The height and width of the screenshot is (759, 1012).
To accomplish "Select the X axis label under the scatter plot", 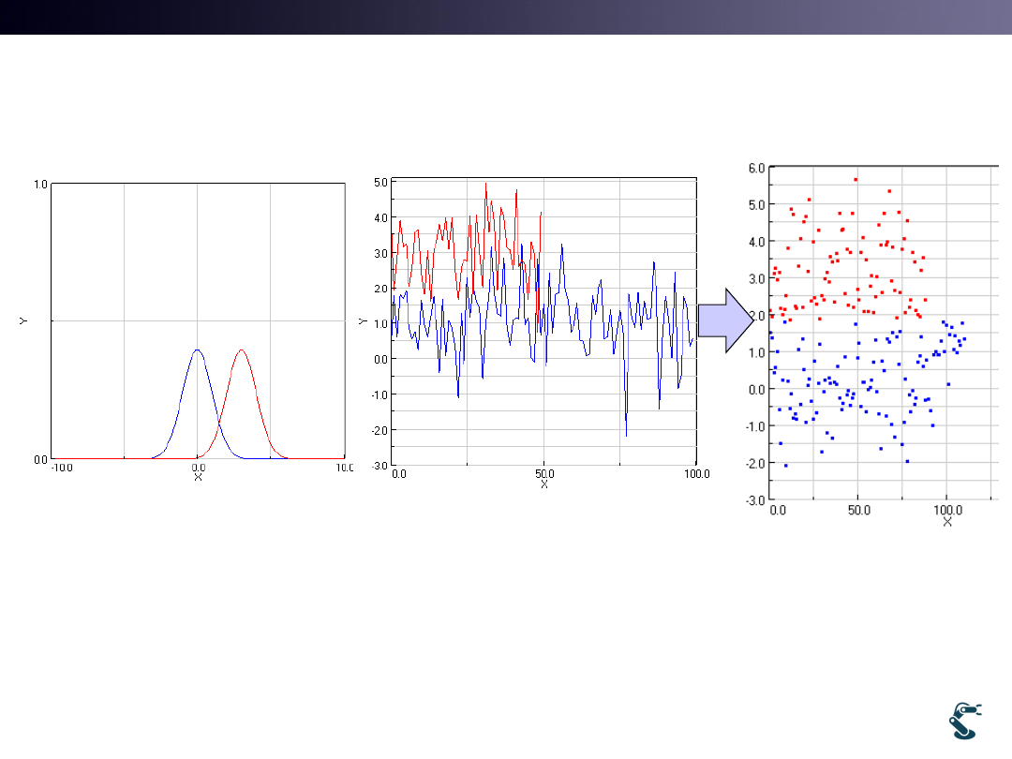I will (947, 521).
